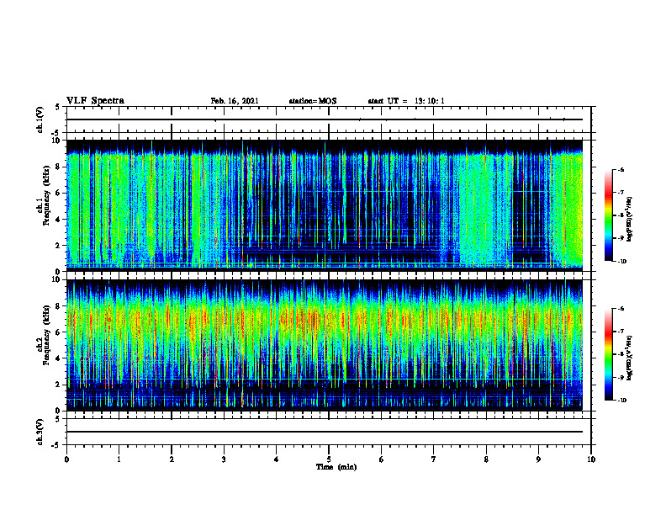Click time axis tick label "0"
666x515 pixels.
click(66, 459)
